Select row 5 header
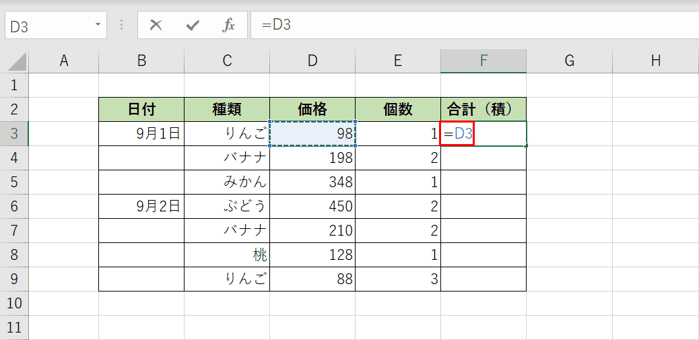The width and height of the screenshot is (699, 340). click(14, 182)
